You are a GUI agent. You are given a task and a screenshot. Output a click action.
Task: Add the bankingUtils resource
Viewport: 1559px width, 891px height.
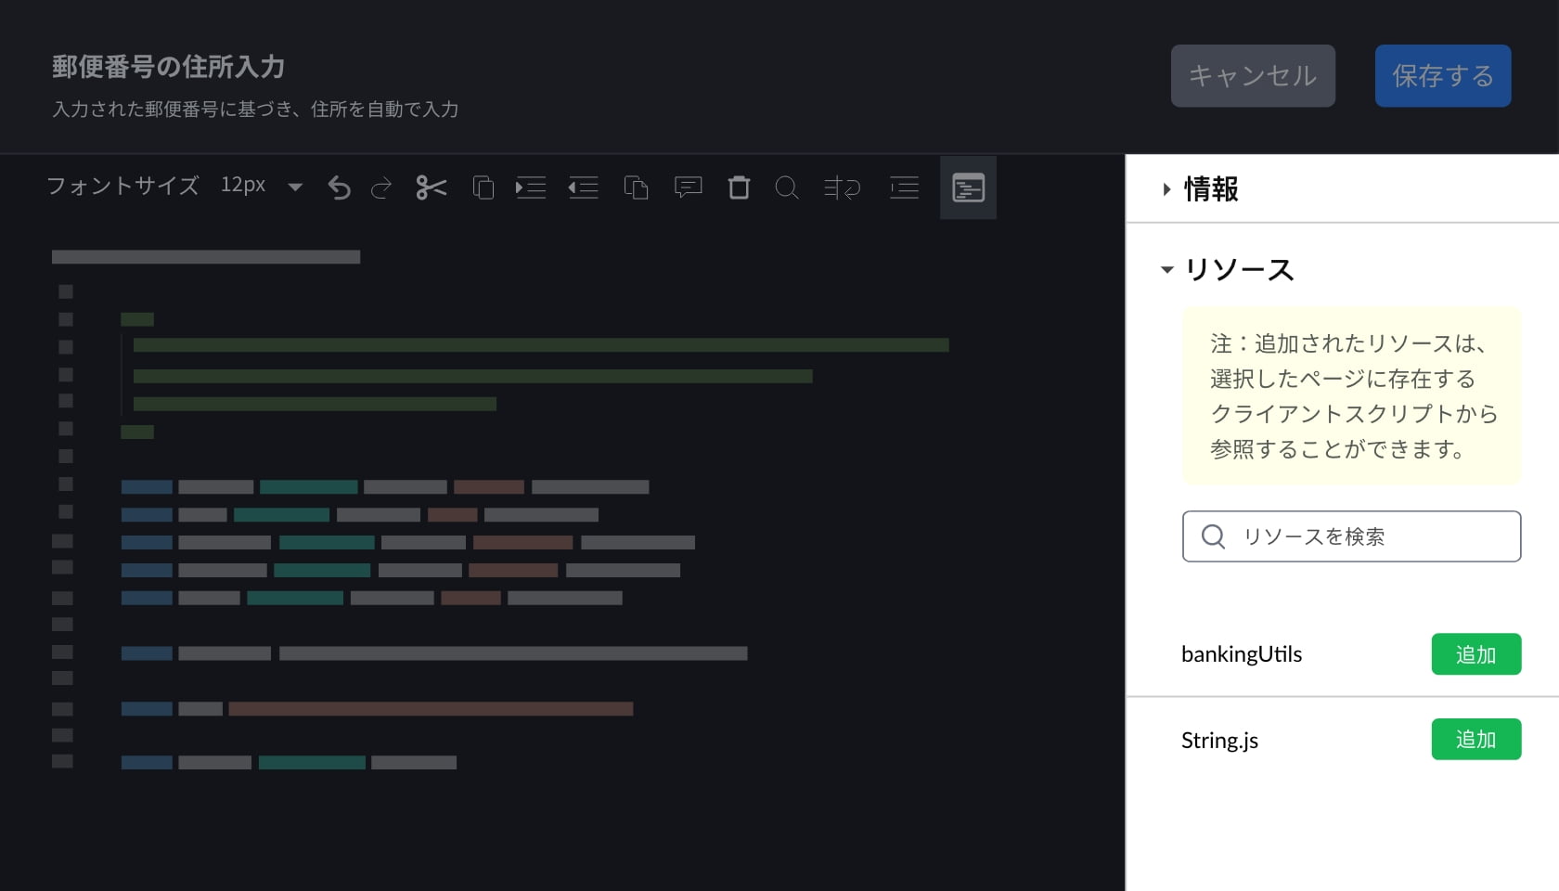pos(1475,654)
